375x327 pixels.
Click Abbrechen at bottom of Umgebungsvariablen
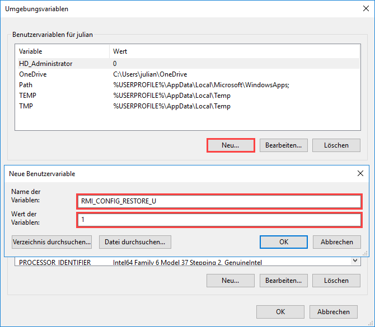334,312
